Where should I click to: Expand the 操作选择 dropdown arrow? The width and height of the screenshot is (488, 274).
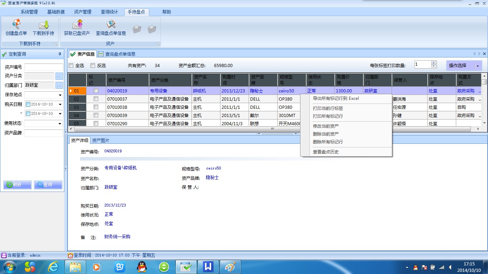[x=478, y=66]
